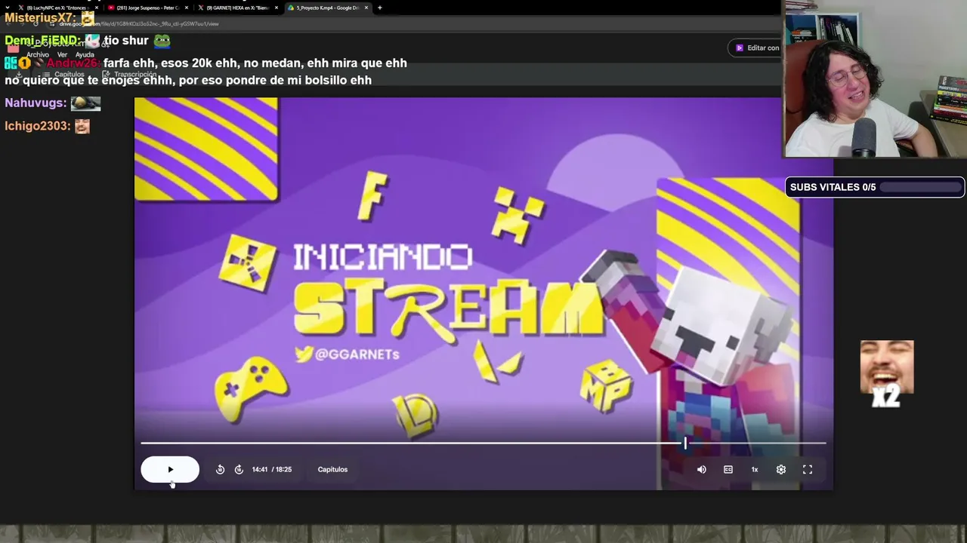Open the Archivo menu
This screenshot has width=967, height=543.
(x=38, y=54)
